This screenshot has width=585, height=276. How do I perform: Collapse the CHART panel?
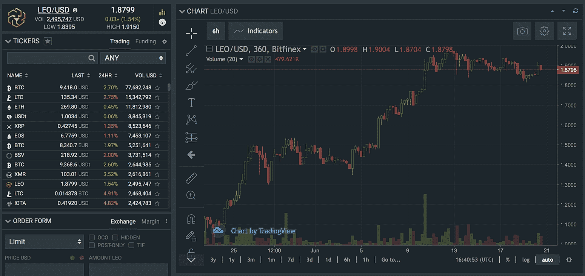pos(182,11)
